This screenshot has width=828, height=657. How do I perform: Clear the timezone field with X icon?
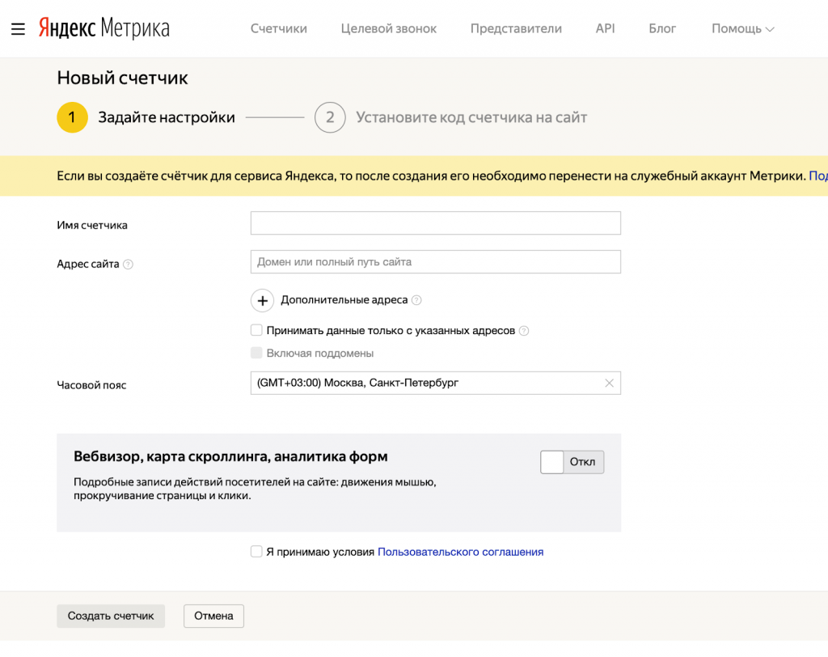coord(609,384)
